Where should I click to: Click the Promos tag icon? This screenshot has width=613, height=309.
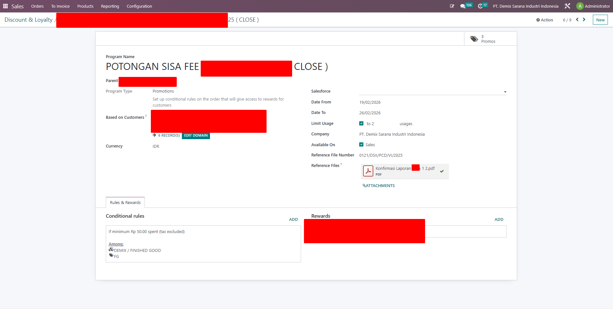474,39
